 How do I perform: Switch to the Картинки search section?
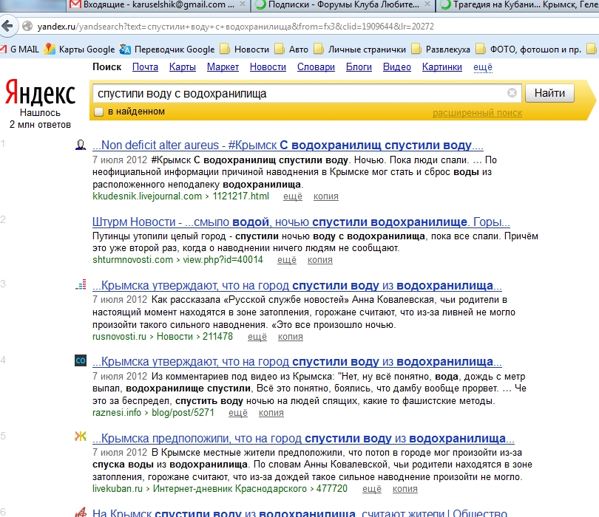(441, 67)
